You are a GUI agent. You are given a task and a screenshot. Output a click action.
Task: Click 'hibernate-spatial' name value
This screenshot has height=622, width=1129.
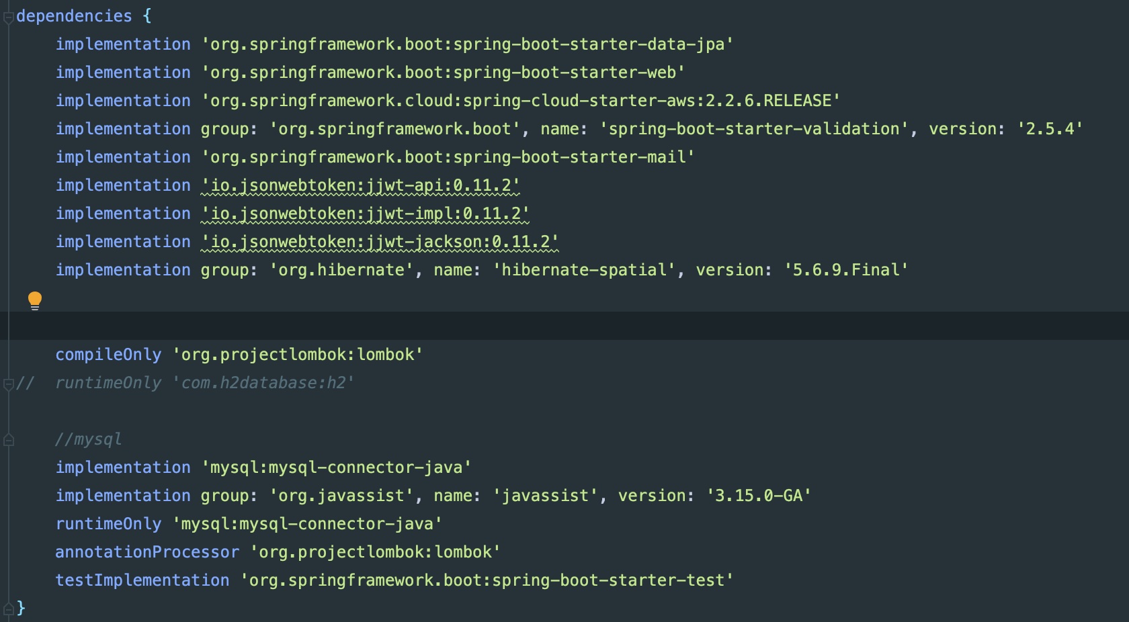pos(583,270)
